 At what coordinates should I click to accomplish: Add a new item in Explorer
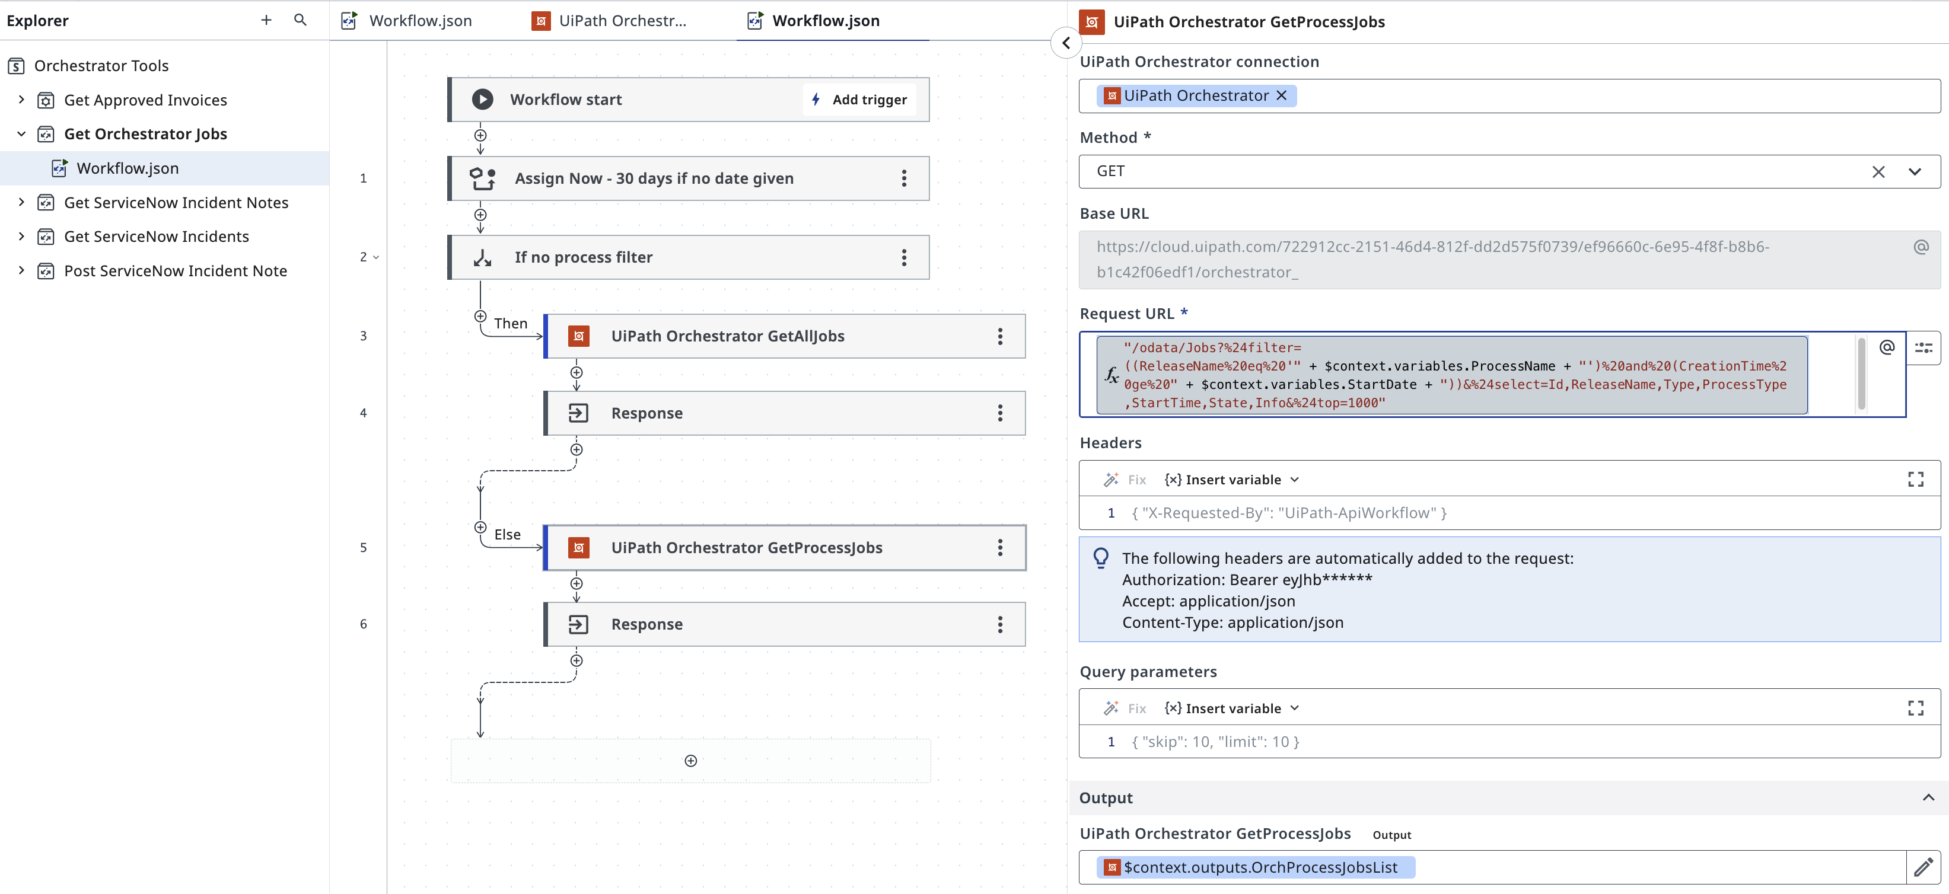point(266,20)
